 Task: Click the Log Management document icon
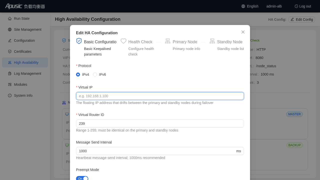pyautogui.click(x=10, y=73)
